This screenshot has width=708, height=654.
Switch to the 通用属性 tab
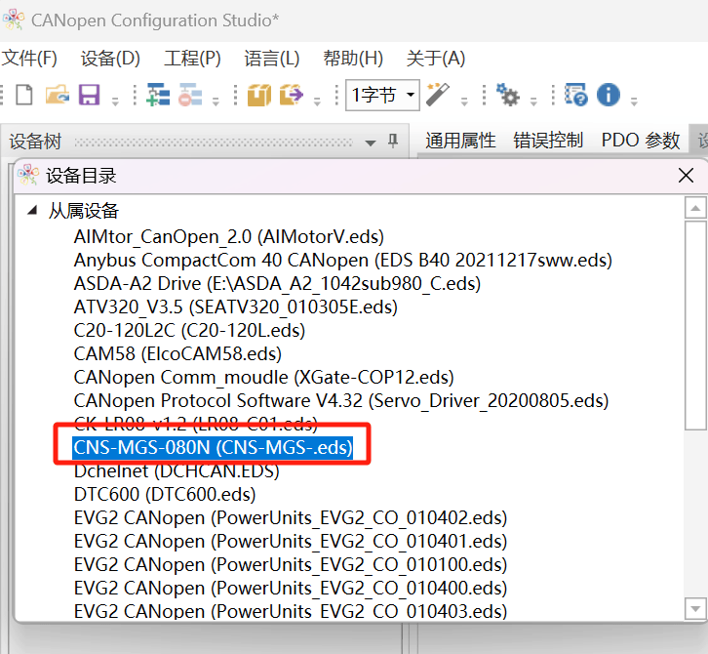pyautogui.click(x=460, y=141)
